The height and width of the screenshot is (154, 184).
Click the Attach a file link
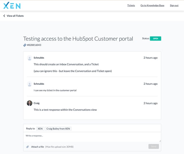[37, 147]
